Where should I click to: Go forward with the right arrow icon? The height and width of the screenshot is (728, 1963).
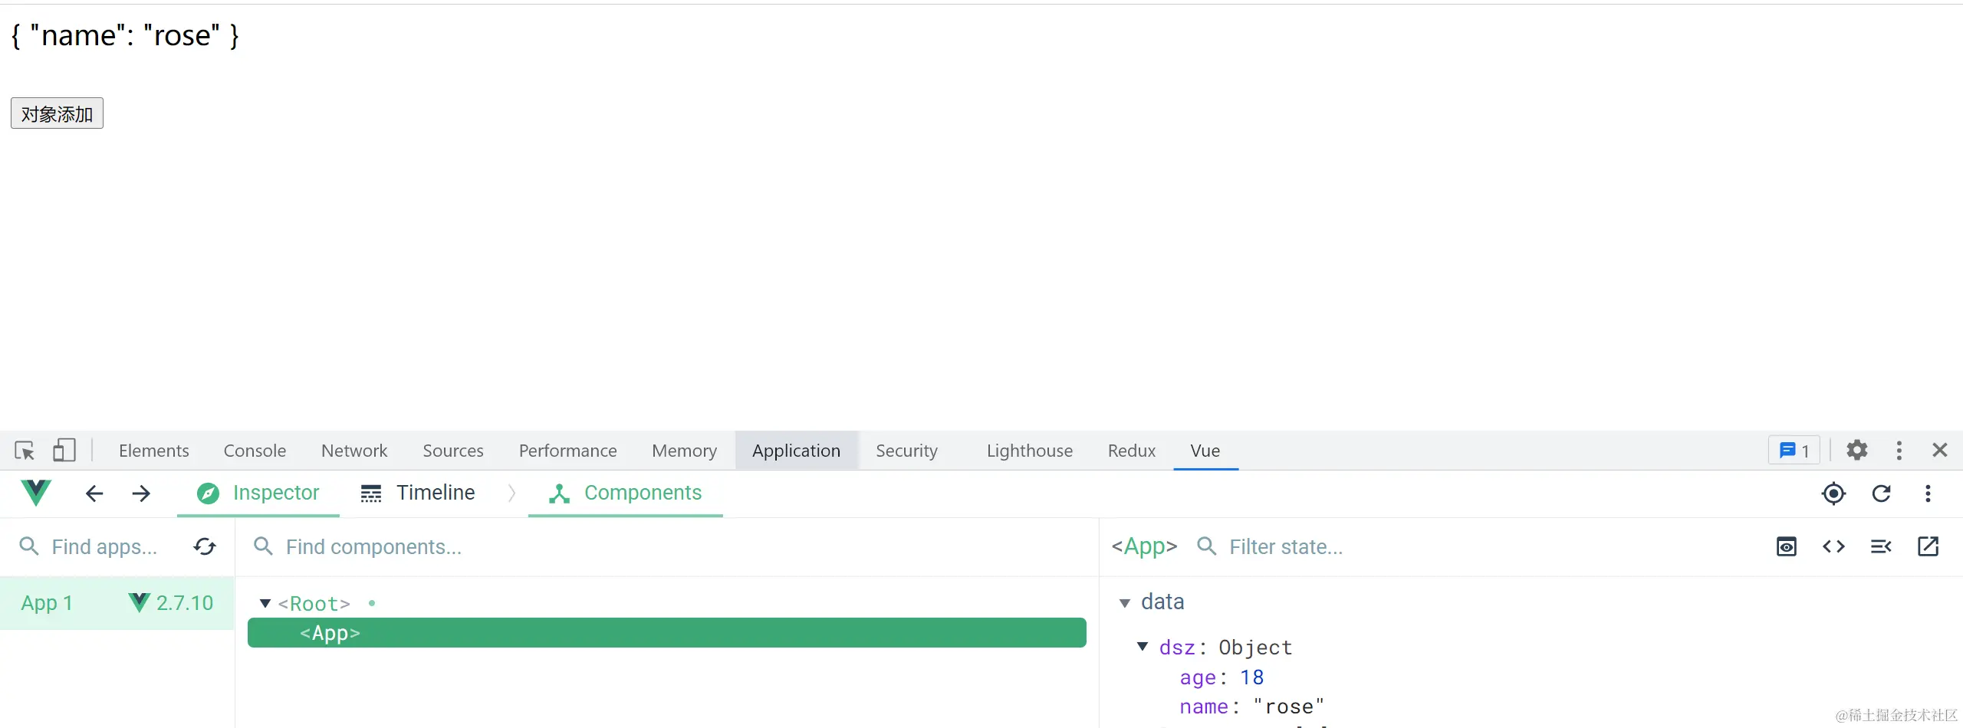[x=141, y=494]
